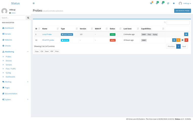Open the websites status globe icon in the header

(x=157, y=3)
